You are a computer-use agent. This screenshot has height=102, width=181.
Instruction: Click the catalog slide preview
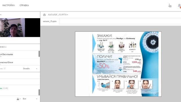tap(118, 64)
